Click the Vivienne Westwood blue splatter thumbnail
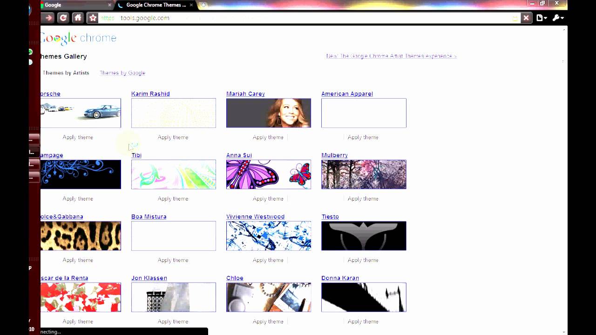 [269, 236]
